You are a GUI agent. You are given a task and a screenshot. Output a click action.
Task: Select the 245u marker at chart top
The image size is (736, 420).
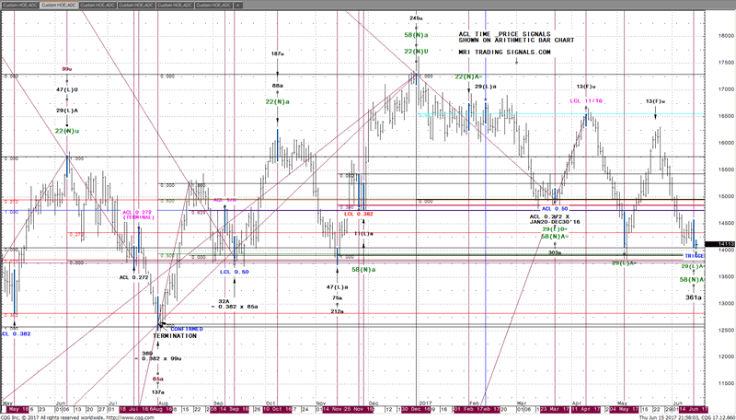coord(416,17)
